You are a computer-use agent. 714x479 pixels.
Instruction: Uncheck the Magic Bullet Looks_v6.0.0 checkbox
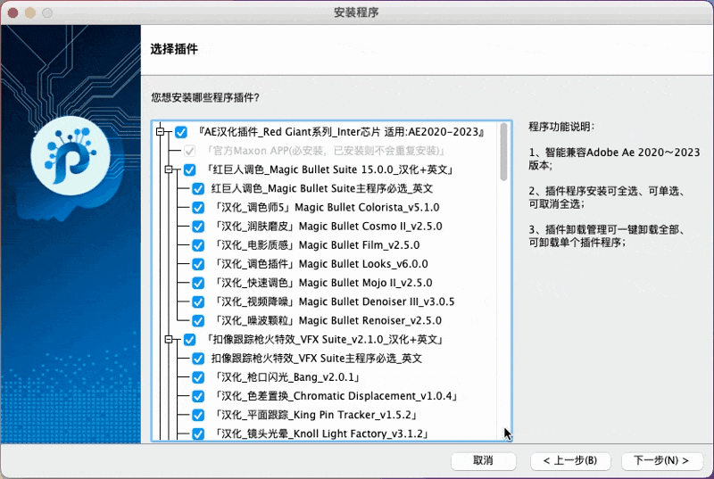point(198,264)
